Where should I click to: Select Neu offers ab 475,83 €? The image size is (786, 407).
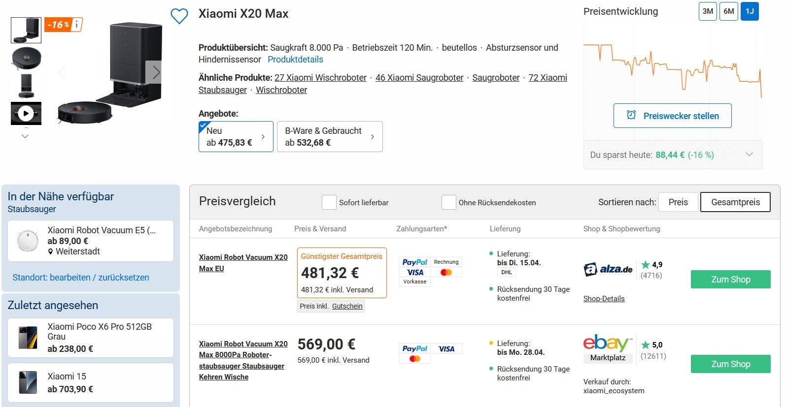click(x=236, y=136)
